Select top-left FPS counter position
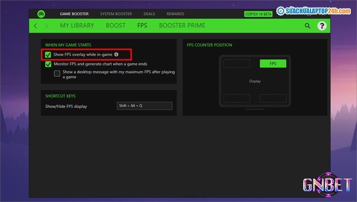Image resolution: width=357 pixels, height=202 pixels. [x=237, y=64]
